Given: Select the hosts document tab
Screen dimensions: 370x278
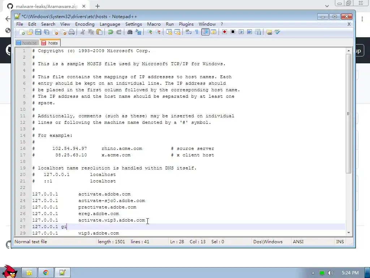Looking at the screenshot, I should 50,43.
